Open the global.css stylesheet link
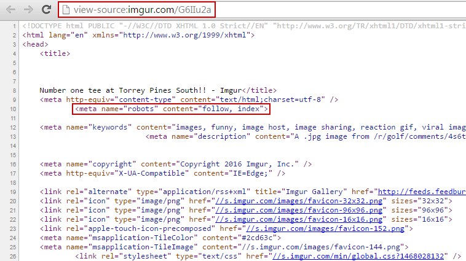 coord(358,256)
